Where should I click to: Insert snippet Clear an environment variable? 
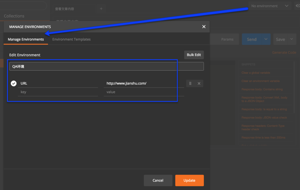coord(261,81)
